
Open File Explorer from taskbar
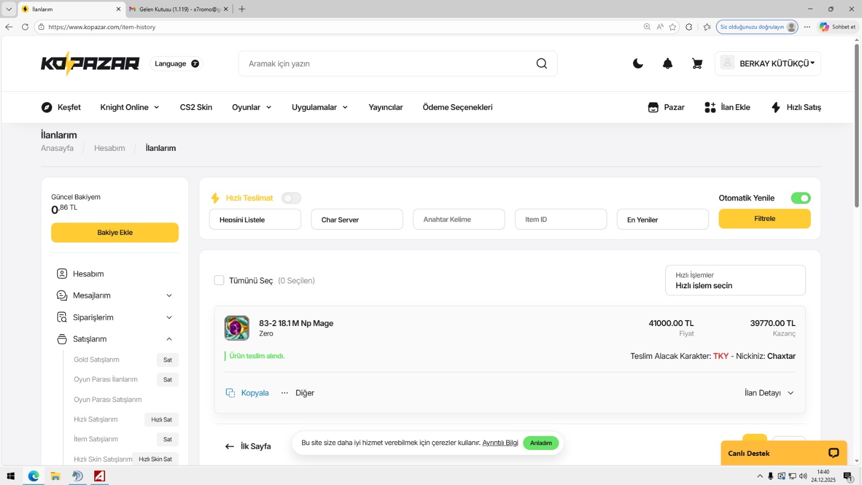click(x=55, y=476)
